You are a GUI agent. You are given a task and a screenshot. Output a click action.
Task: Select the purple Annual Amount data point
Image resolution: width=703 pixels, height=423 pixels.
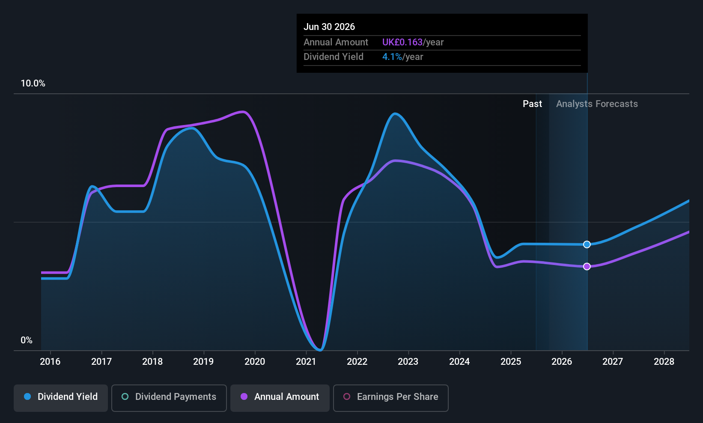pyautogui.click(x=587, y=266)
